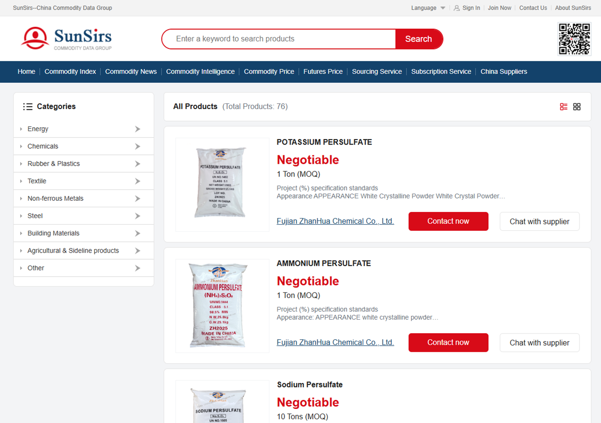Image resolution: width=601 pixels, height=423 pixels.
Task: Click the SunSirs logo
Action: coord(67,38)
